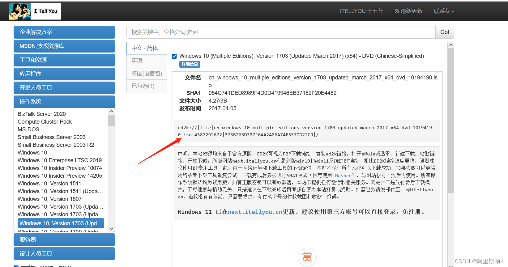
Task: Expand the 开发人员工具 category
Action: click(64, 88)
